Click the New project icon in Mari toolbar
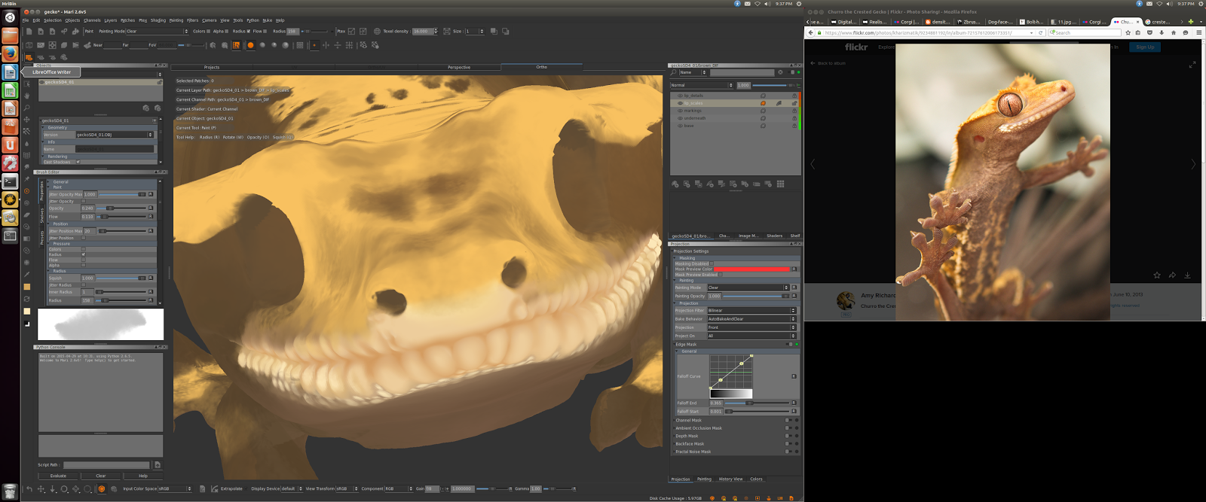The width and height of the screenshot is (1206, 502). [29, 32]
